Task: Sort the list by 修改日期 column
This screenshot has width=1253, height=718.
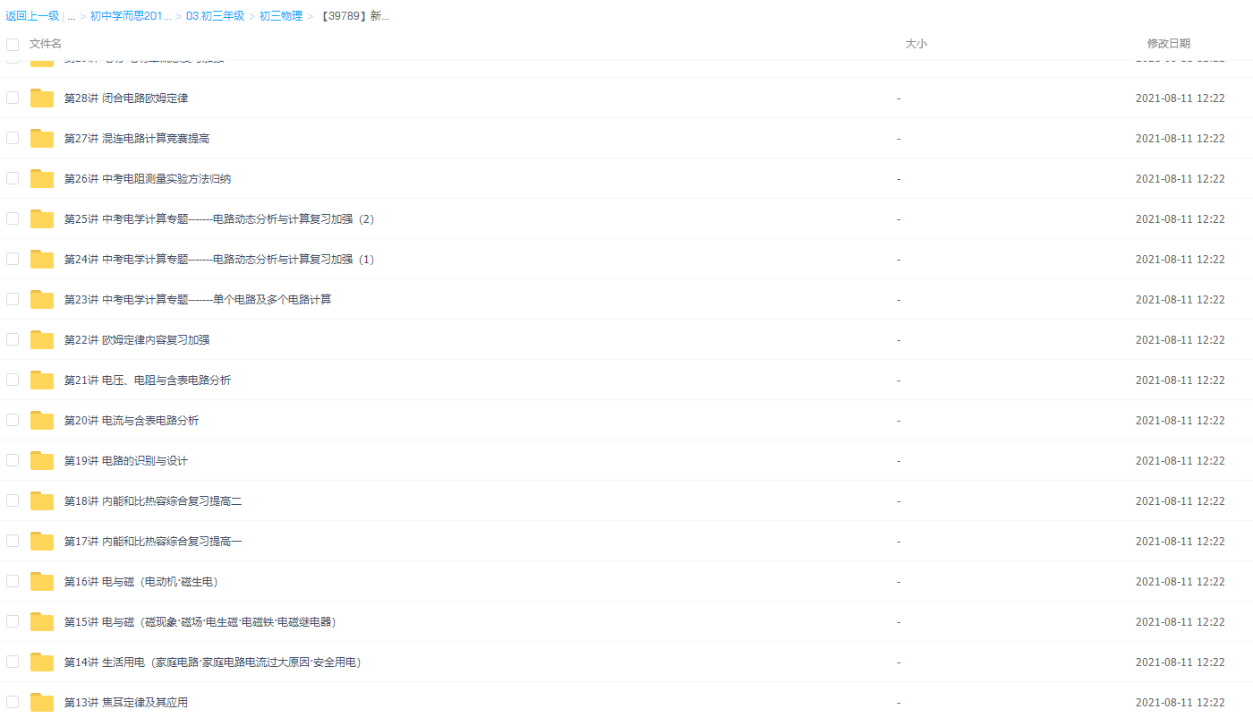Action: (x=1168, y=44)
